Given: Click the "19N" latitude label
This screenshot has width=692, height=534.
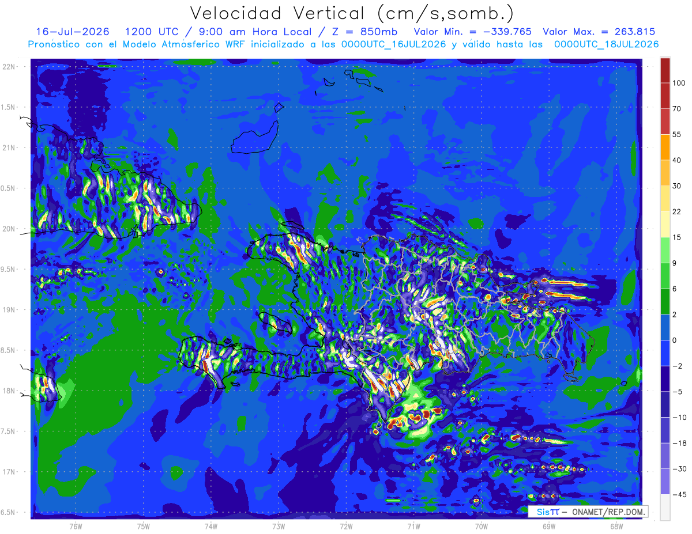Looking at the screenshot, I should click(x=8, y=310).
